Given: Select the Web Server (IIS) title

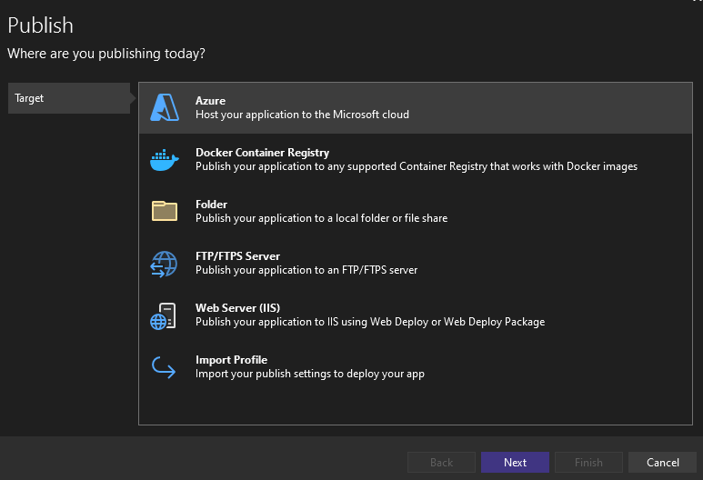Looking at the screenshot, I should pyautogui.click(x=237, y=308).
